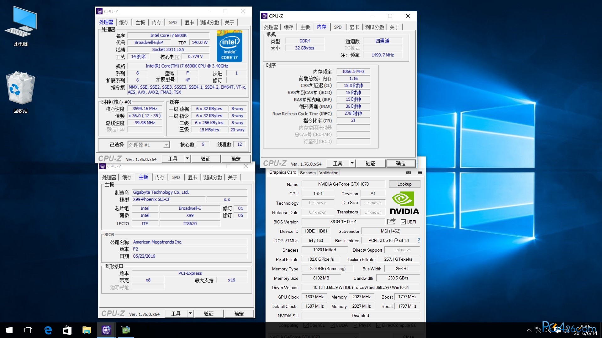Open the GPU-Z hamburger menu icon
The image size is (602, 338).
[x=420, y=172]
